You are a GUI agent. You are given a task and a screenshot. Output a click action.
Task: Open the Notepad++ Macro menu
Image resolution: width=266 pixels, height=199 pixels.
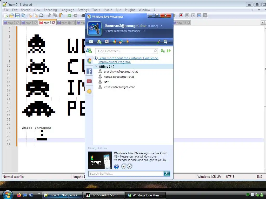pyautogui.click(x=108, y=10)
